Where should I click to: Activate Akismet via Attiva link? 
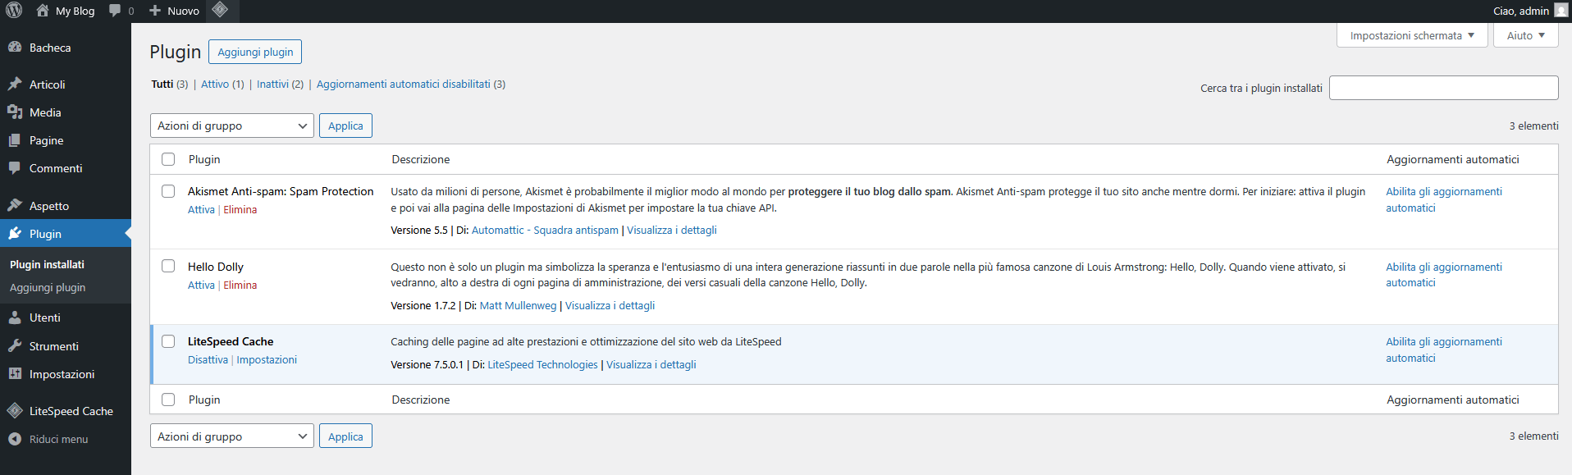pos(201,210)
